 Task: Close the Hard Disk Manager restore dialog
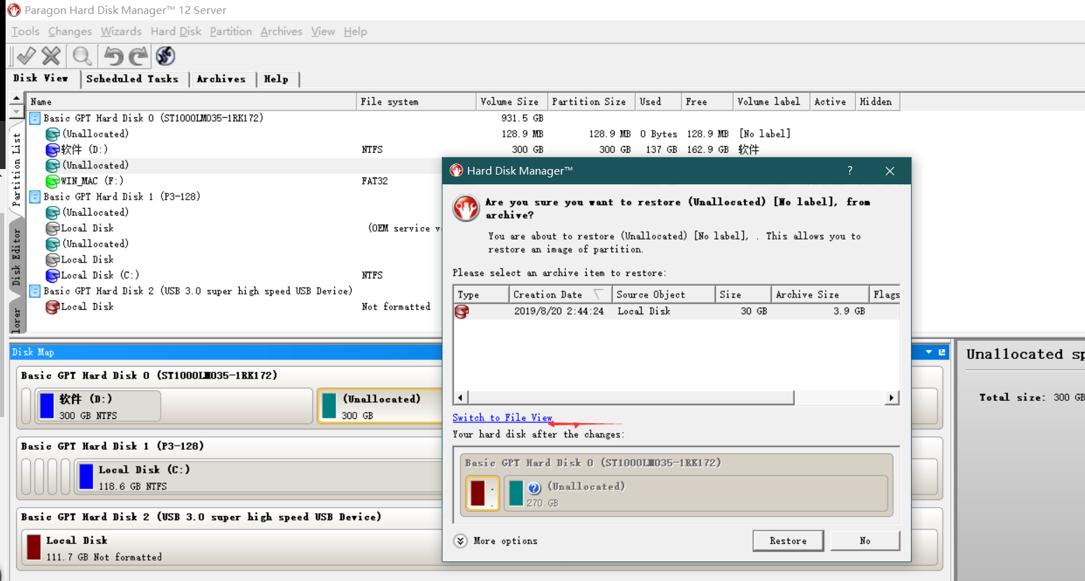click(x=890, y=171)
